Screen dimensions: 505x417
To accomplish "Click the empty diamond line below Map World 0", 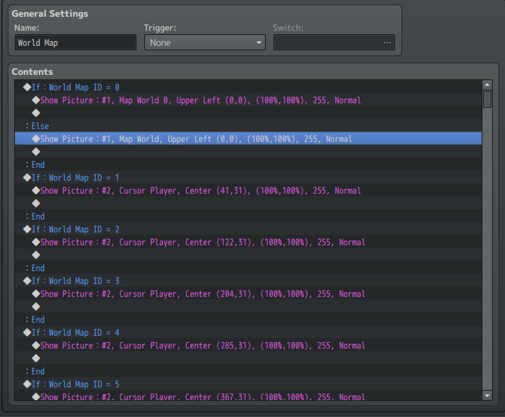I will 36,113.
